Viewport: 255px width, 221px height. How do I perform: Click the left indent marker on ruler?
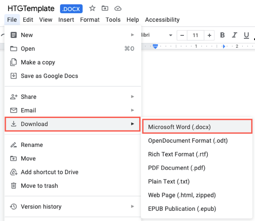(155, 46)
